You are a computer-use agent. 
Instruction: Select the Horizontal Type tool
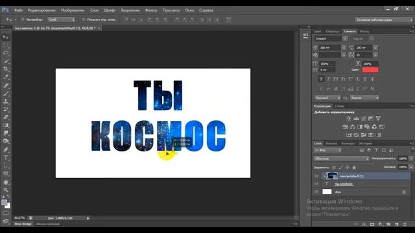[6, 158]
